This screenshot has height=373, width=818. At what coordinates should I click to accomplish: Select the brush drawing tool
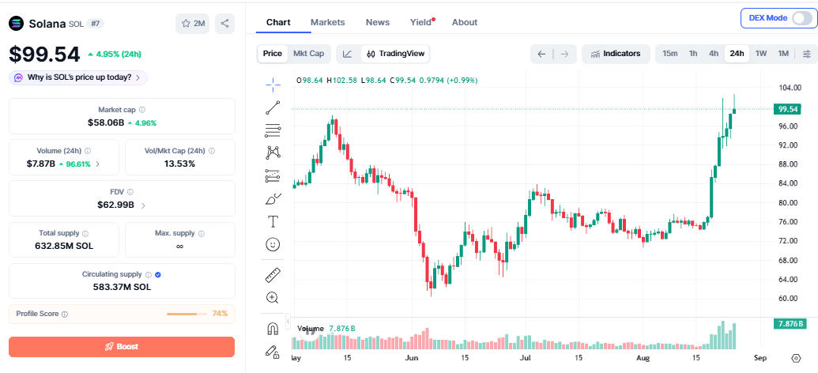pos(273,199)
